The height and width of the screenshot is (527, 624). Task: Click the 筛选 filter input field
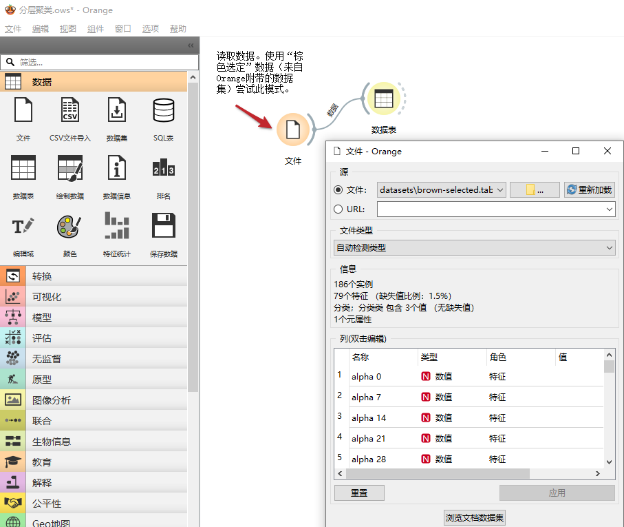100,63
